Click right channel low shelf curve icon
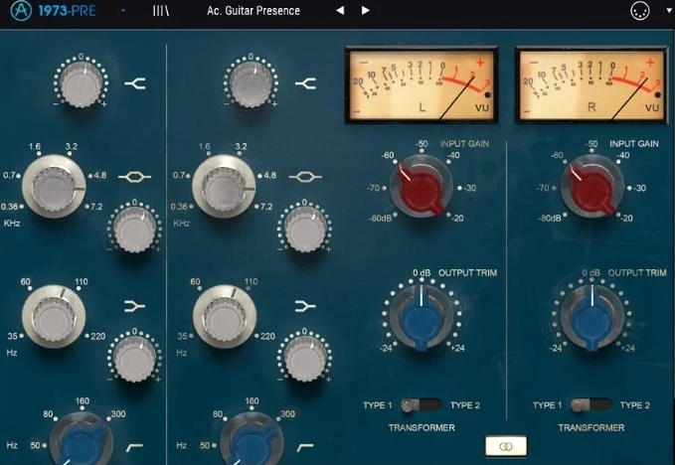Viewport: 675px width, 465px height. click(304, 304)
